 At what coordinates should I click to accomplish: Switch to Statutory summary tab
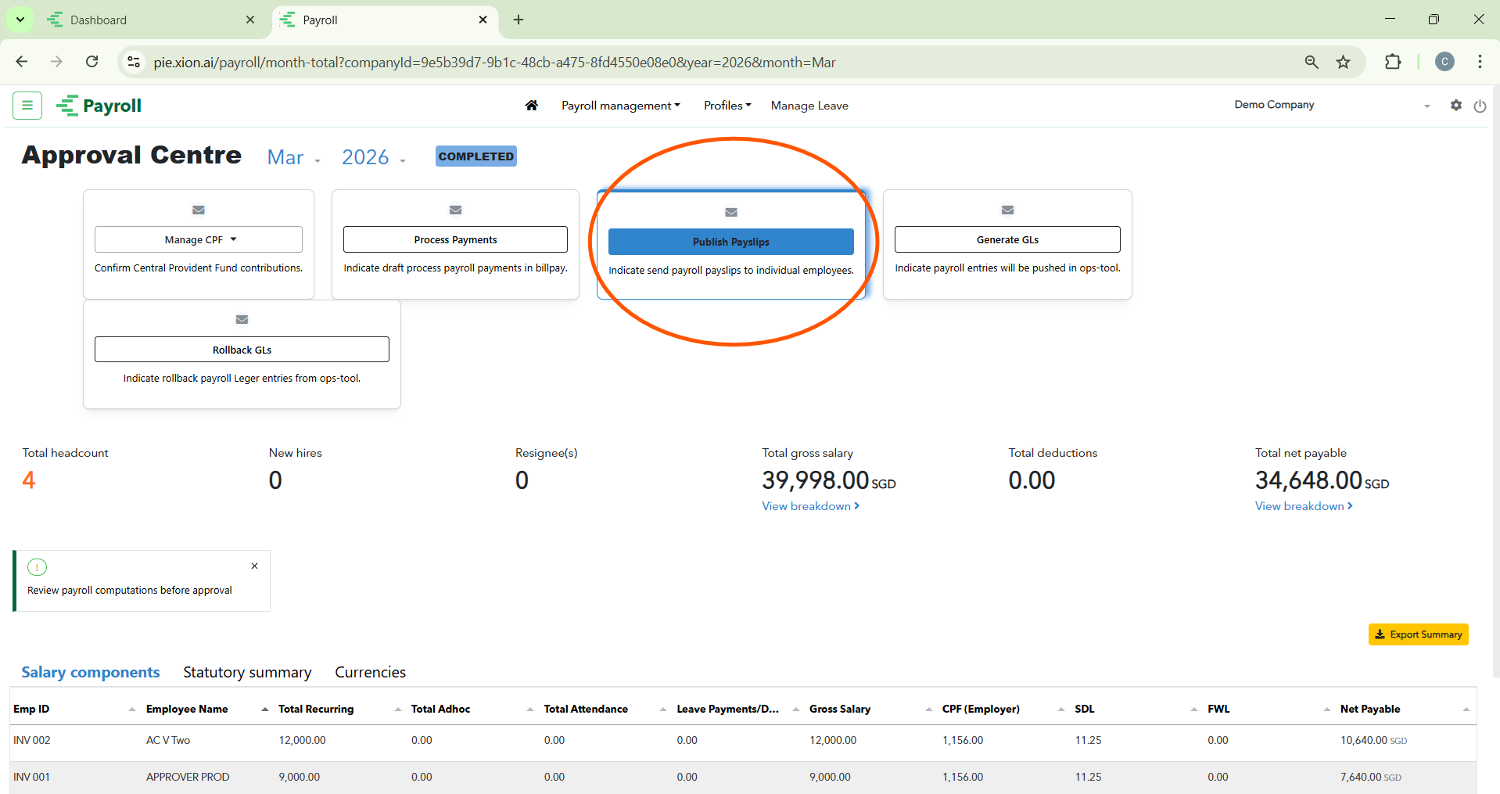pyautogui.click(x=247, y=673)
